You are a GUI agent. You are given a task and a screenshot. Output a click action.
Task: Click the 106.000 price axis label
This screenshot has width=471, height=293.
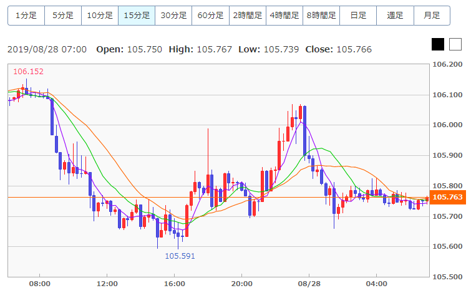click(x=447, y=125)
